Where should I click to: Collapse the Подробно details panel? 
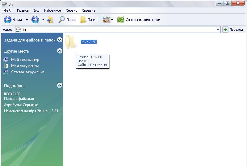(x=60, y=85)
